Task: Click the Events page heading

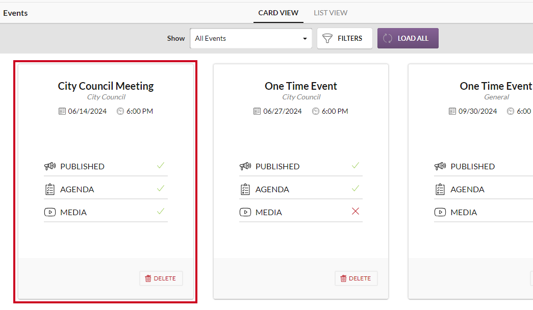Action: coord(15,13)
